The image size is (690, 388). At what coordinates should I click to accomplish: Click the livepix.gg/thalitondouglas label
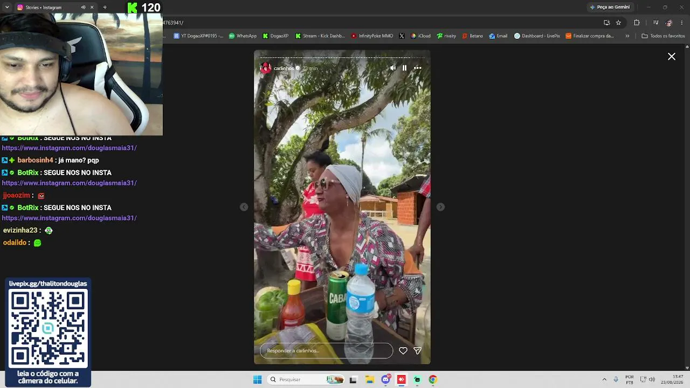[48, 284]
